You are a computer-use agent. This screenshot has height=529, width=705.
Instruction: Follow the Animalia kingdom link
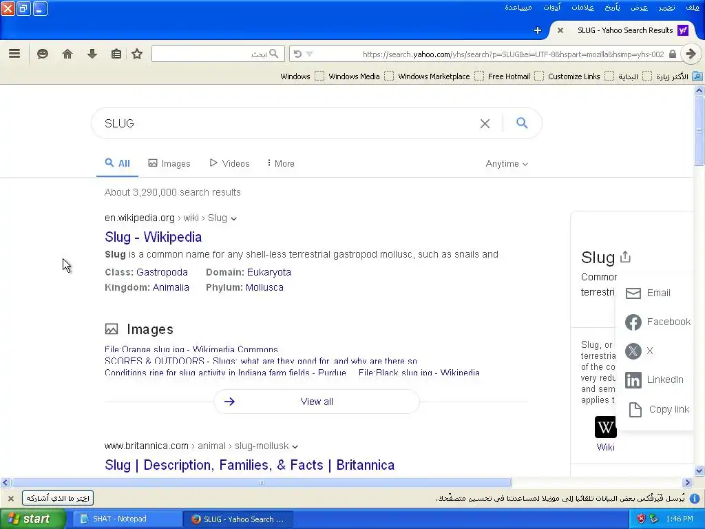(x=171, y=287)
